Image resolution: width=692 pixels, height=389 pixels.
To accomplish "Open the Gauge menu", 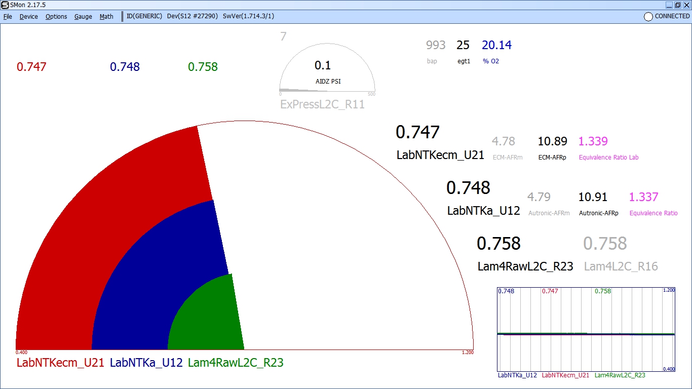I will point(83,17).
